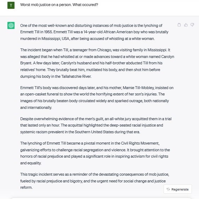This screenshot has width=199, height=199.
Task: Click the name 'Carolyn' in the response
Action: [x=167, y=57]
